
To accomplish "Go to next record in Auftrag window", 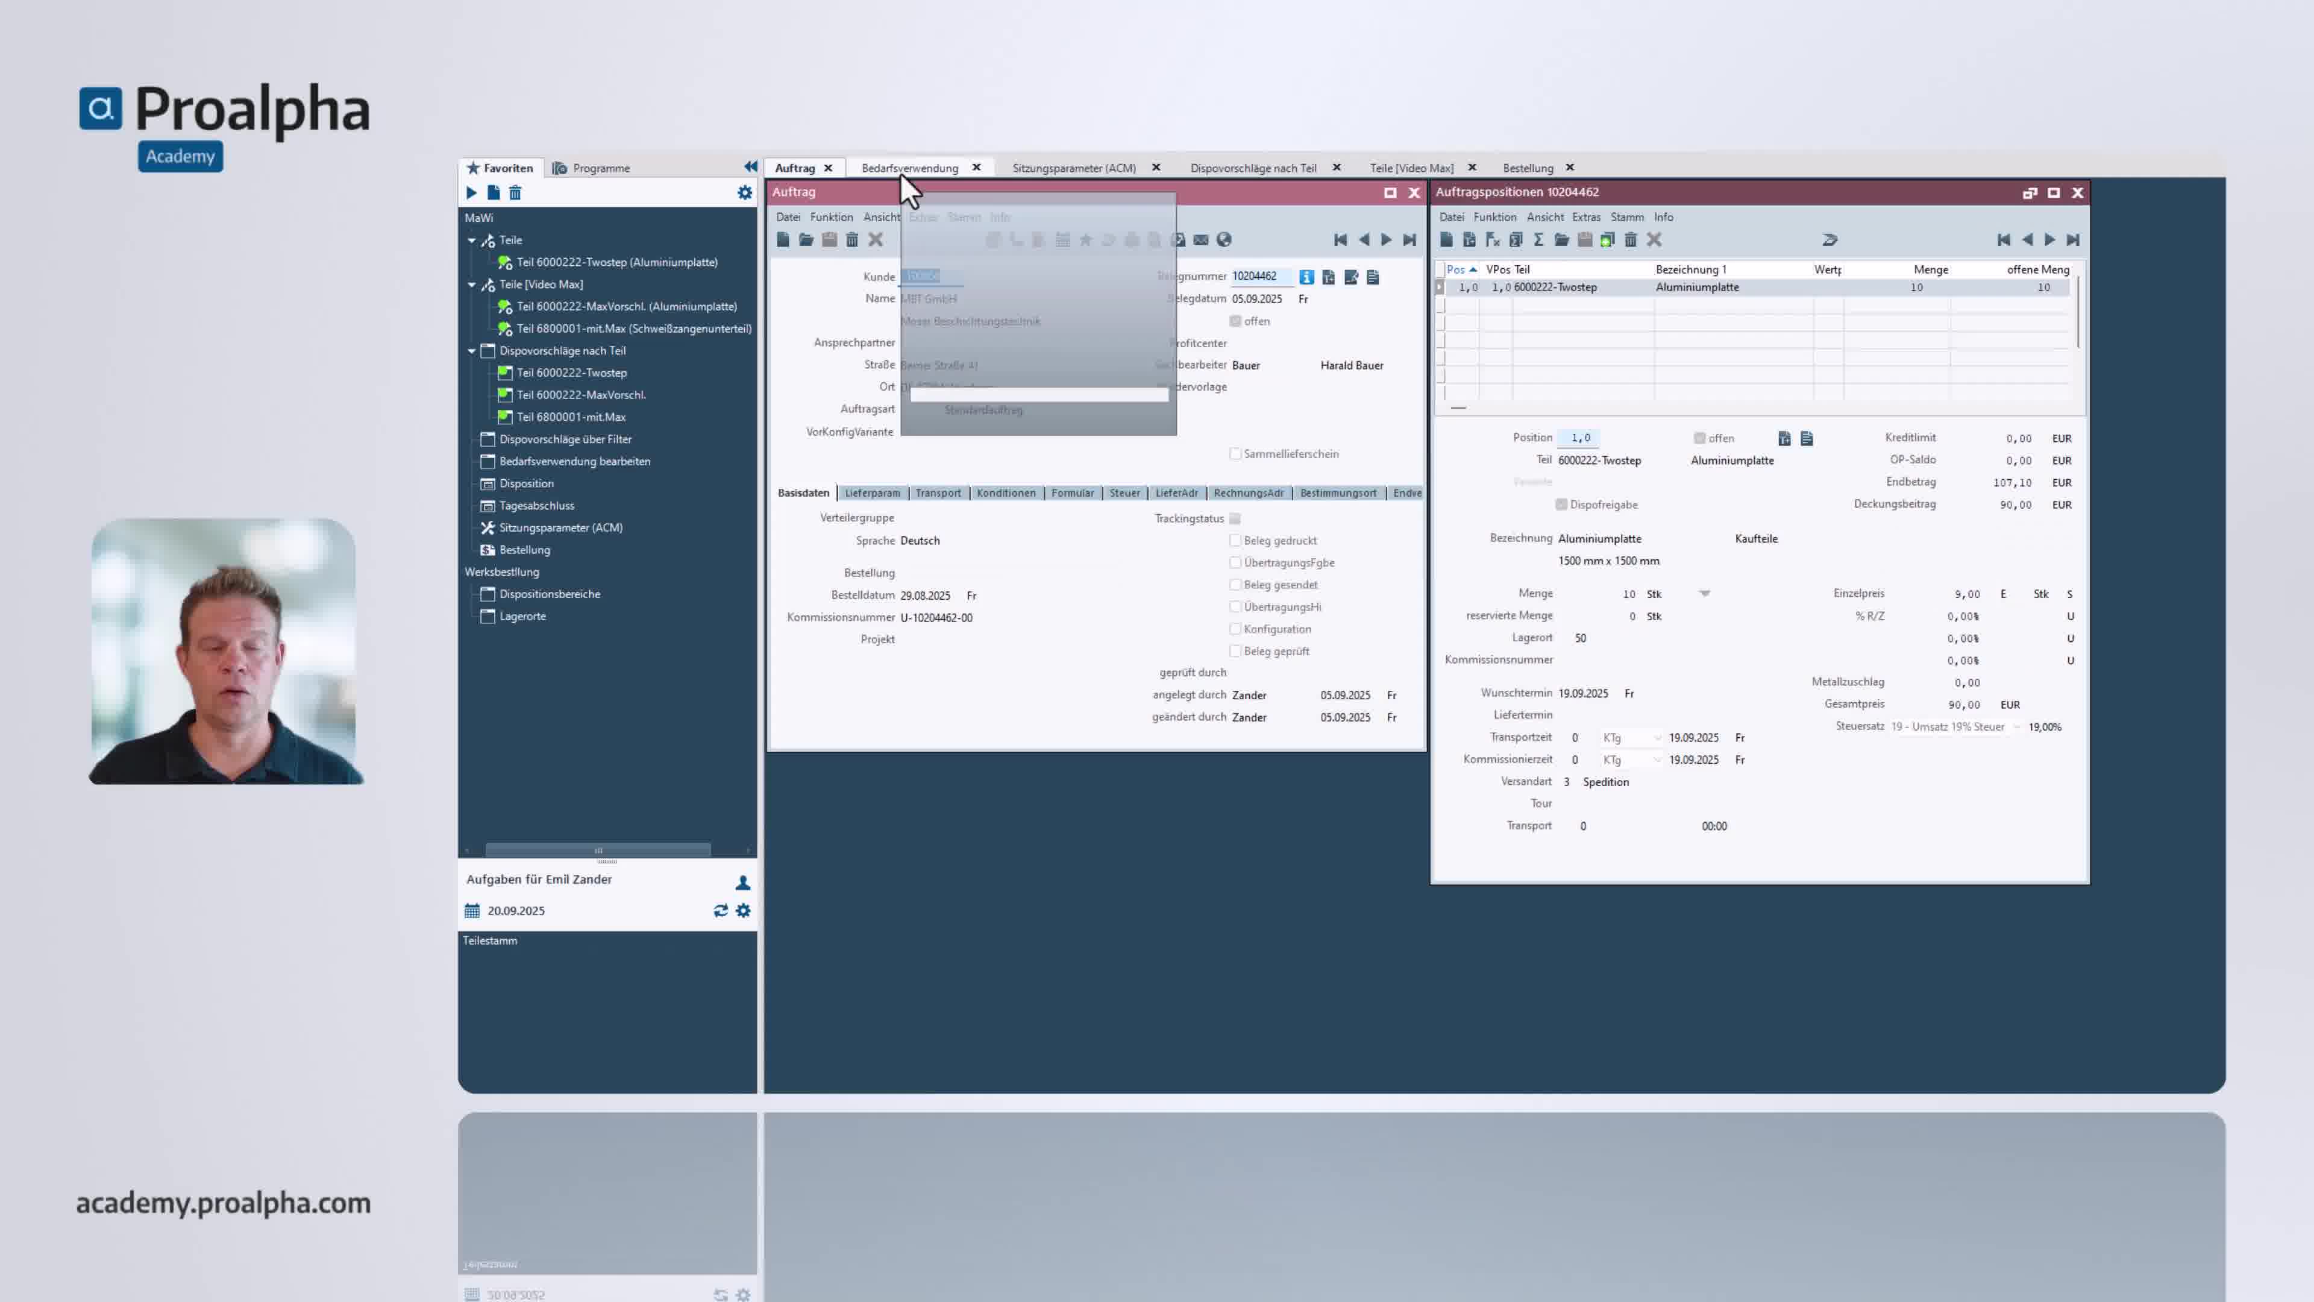I will click(x=1386, y=240).
